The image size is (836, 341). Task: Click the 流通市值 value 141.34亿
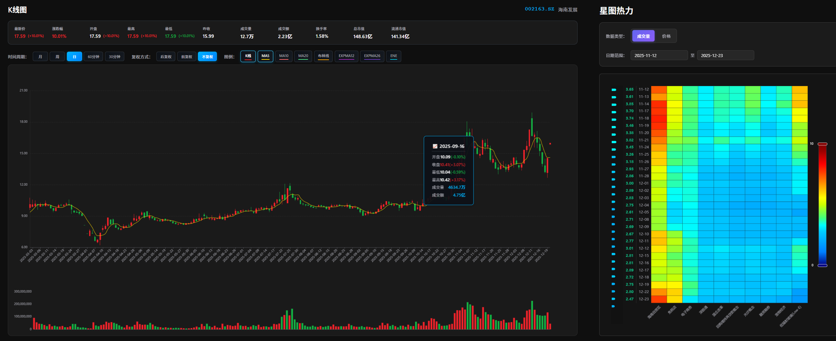pyautogui.click(x=400, y=36)
